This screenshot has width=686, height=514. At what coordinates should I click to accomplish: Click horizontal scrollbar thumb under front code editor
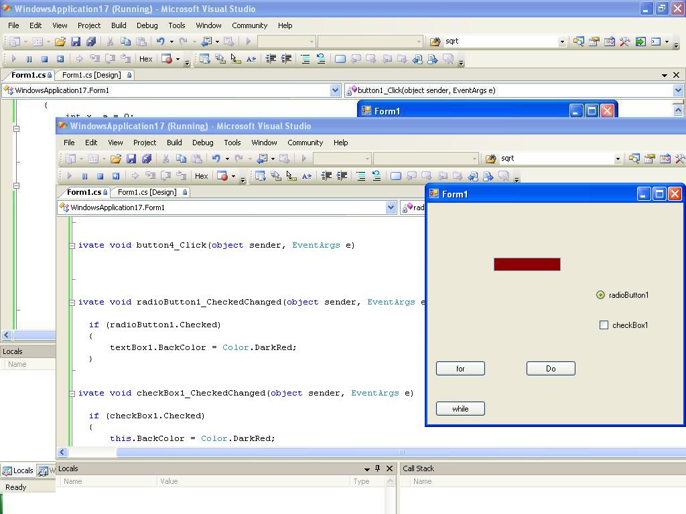coord(401,452)
